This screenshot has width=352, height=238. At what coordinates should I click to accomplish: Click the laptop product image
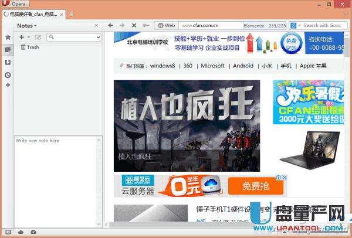point(310,150)
